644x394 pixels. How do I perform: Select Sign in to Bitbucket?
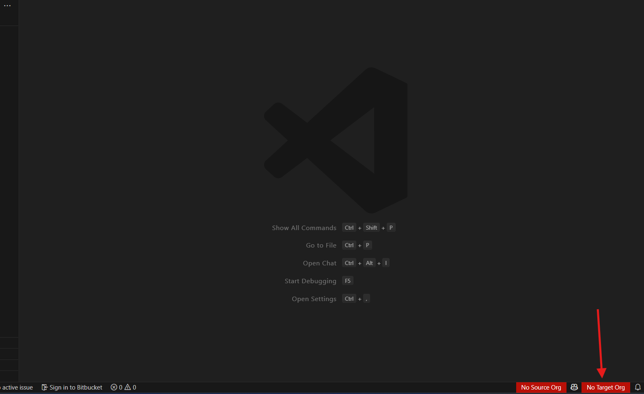click(x=72, y=388)
